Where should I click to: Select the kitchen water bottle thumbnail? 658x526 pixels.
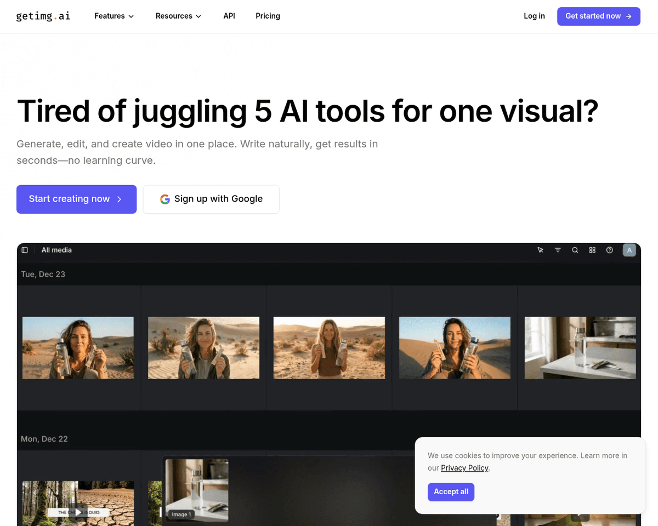pyautogui.click(x=580, y=348)
